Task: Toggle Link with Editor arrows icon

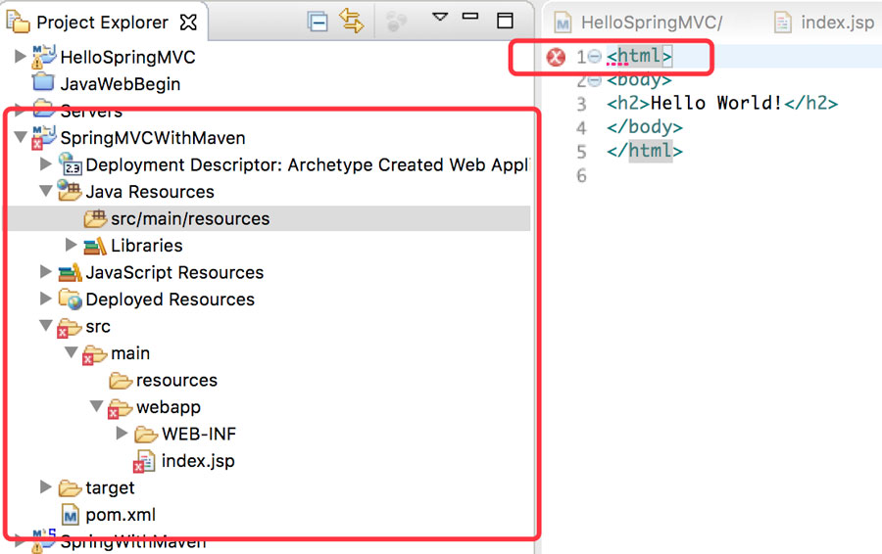Action: point(351,22)
